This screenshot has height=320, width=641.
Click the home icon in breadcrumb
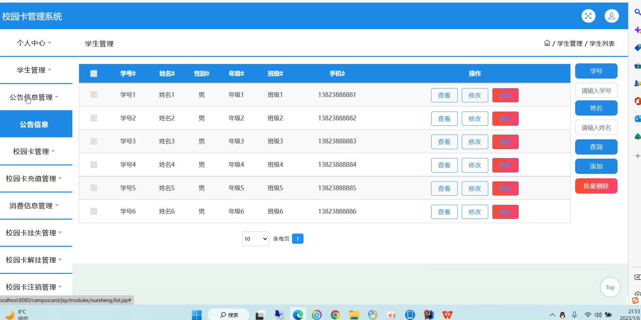(x=547, y=43)
